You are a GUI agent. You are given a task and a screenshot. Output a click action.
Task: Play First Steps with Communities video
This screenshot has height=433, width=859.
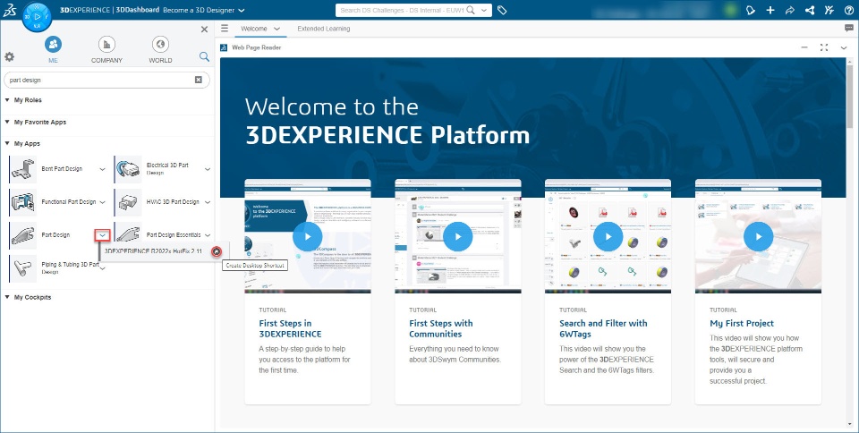457,236
